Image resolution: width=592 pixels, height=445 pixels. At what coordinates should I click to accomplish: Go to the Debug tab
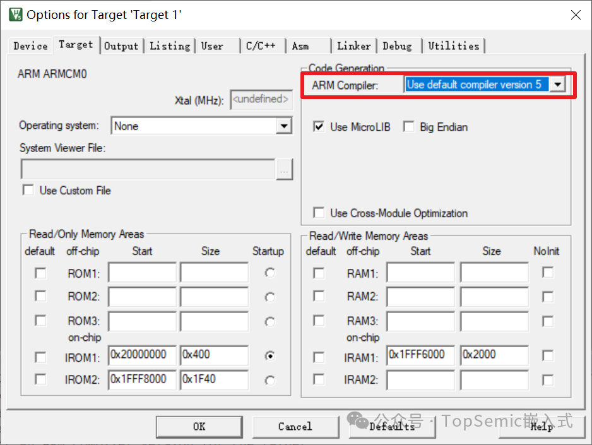tap(397, 46)
